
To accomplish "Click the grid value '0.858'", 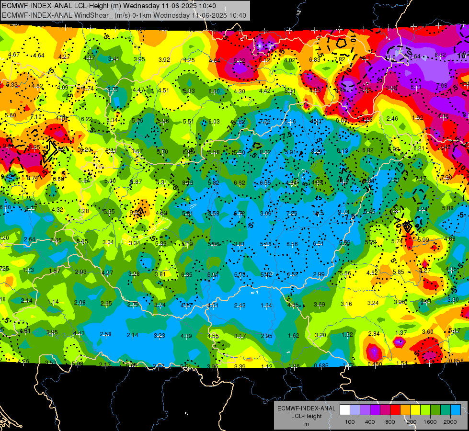I will 456,361.
